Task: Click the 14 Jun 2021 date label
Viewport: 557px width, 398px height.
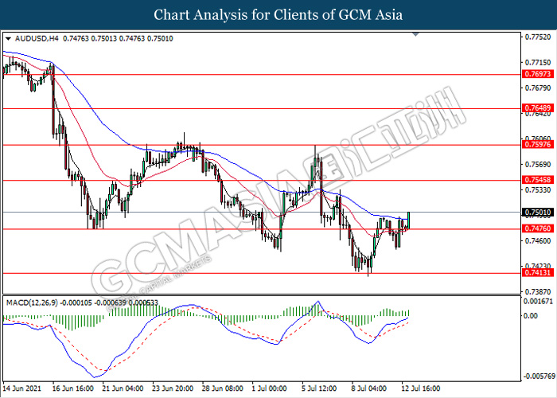Action: 23,389
